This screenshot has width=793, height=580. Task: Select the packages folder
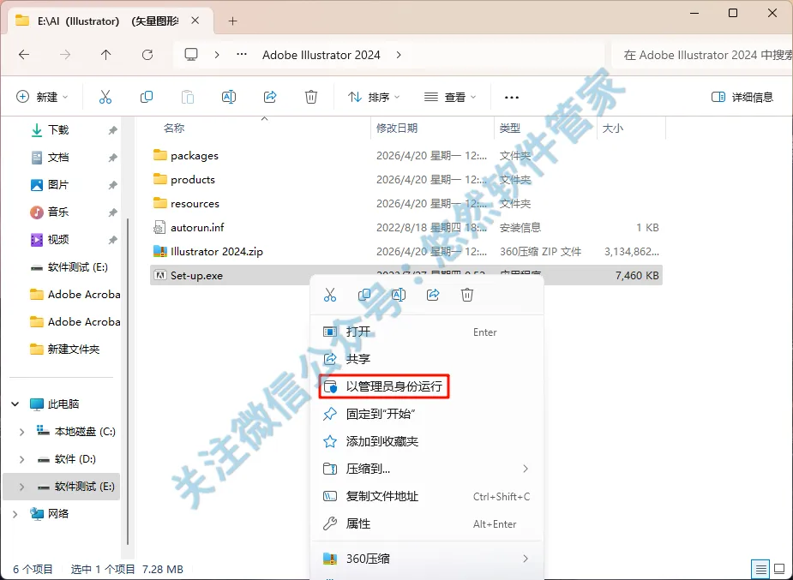(x=406, y=156)
